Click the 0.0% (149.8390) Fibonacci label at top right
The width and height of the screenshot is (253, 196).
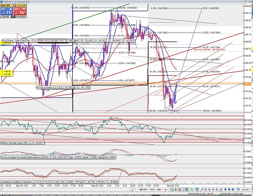(211, 8)
